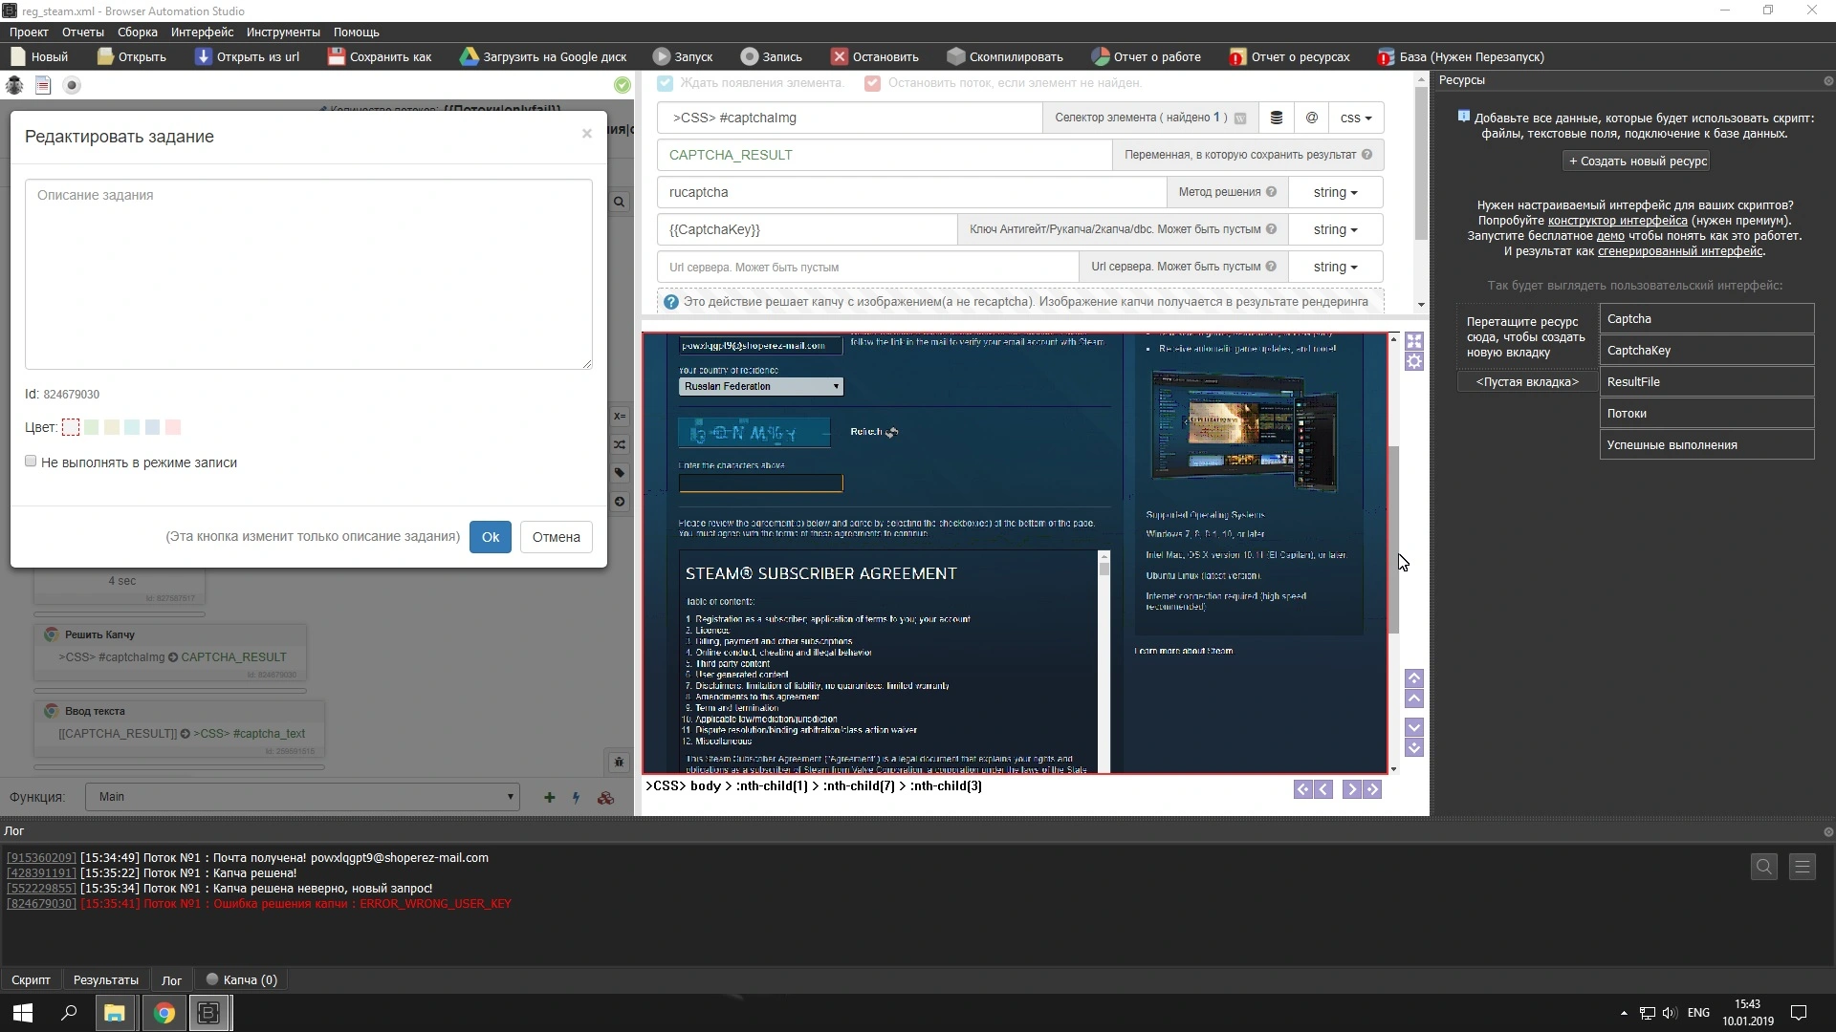Toggle the record circle icon
Image resolution: width=1836 pixels, height=1032 pixels.
[71, 86]
